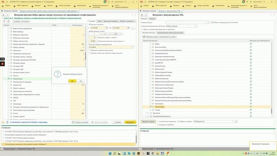The height and width of the screenshot is (156, 277).
Task: Go back with the left arrow in left window form
Action: click(3, 15)
